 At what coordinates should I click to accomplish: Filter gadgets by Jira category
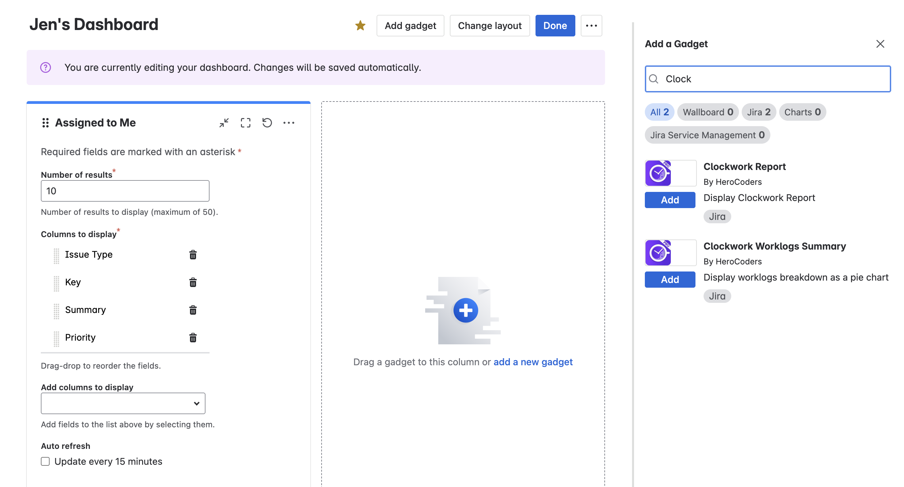pyautogui.click(x=758, y=112)
